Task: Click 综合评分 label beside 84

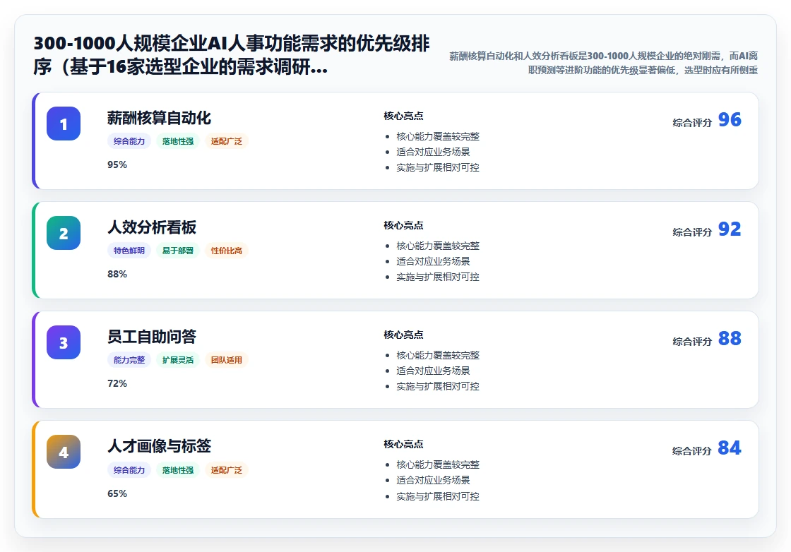Action: (x=692, y=451)
